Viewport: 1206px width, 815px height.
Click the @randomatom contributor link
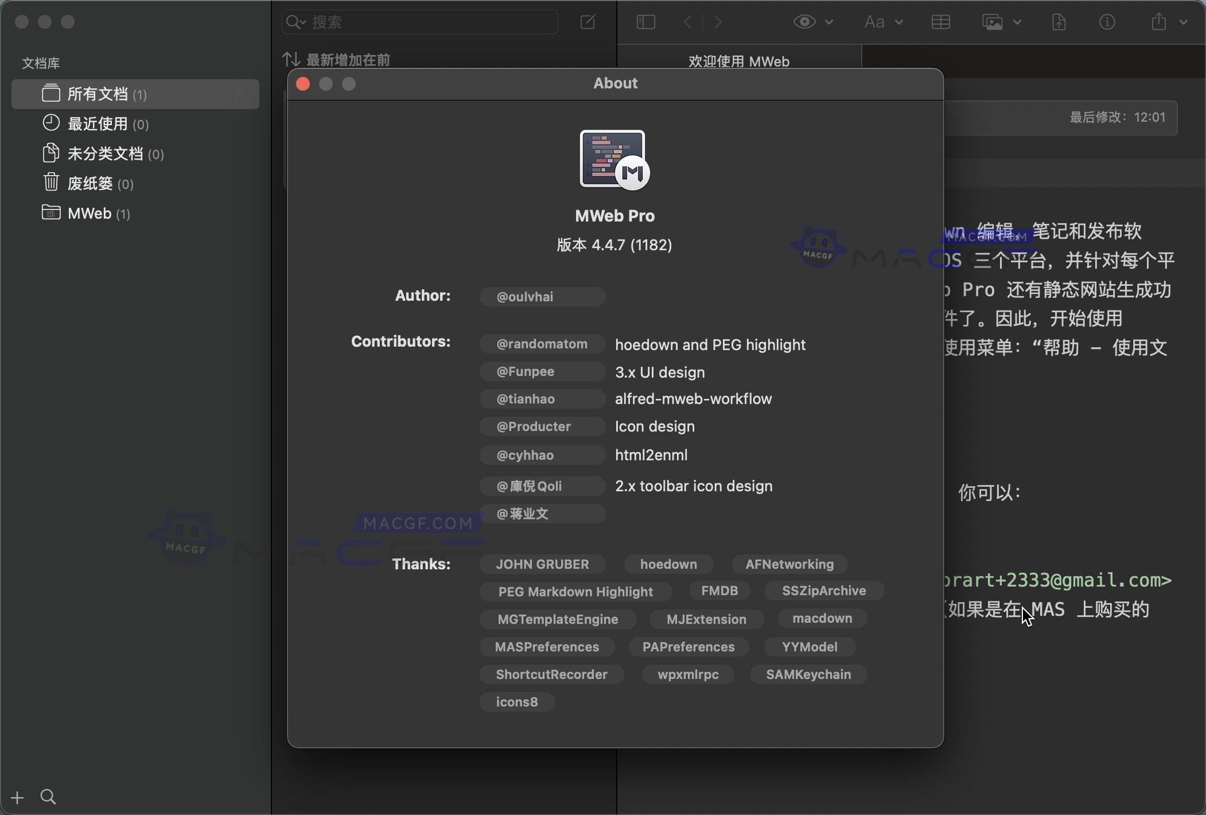[542, 343]
